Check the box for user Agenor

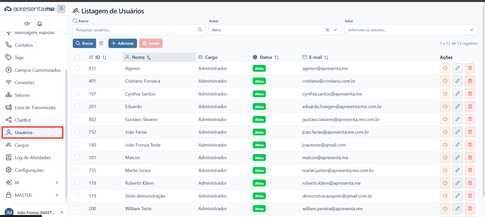click(x=77, y=68)
